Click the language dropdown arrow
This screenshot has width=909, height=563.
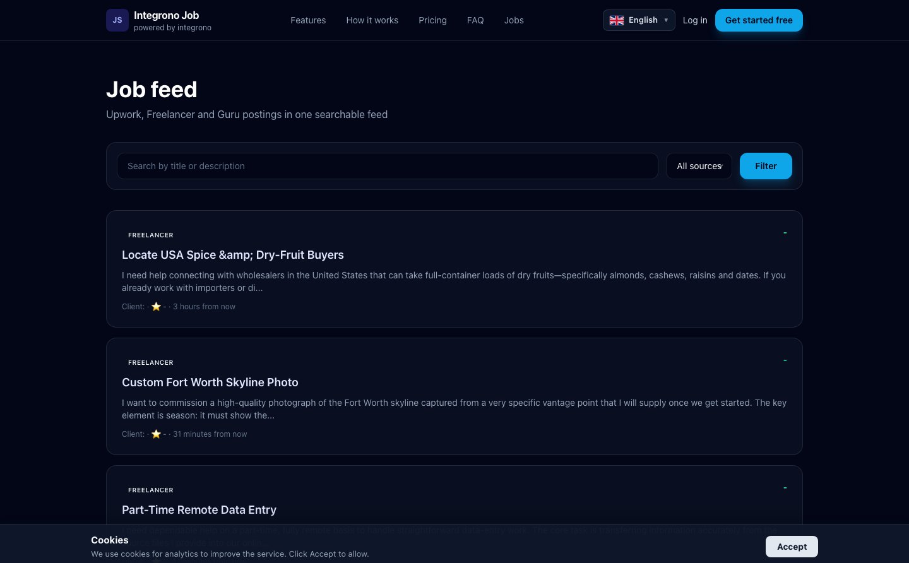pos(666,20)
